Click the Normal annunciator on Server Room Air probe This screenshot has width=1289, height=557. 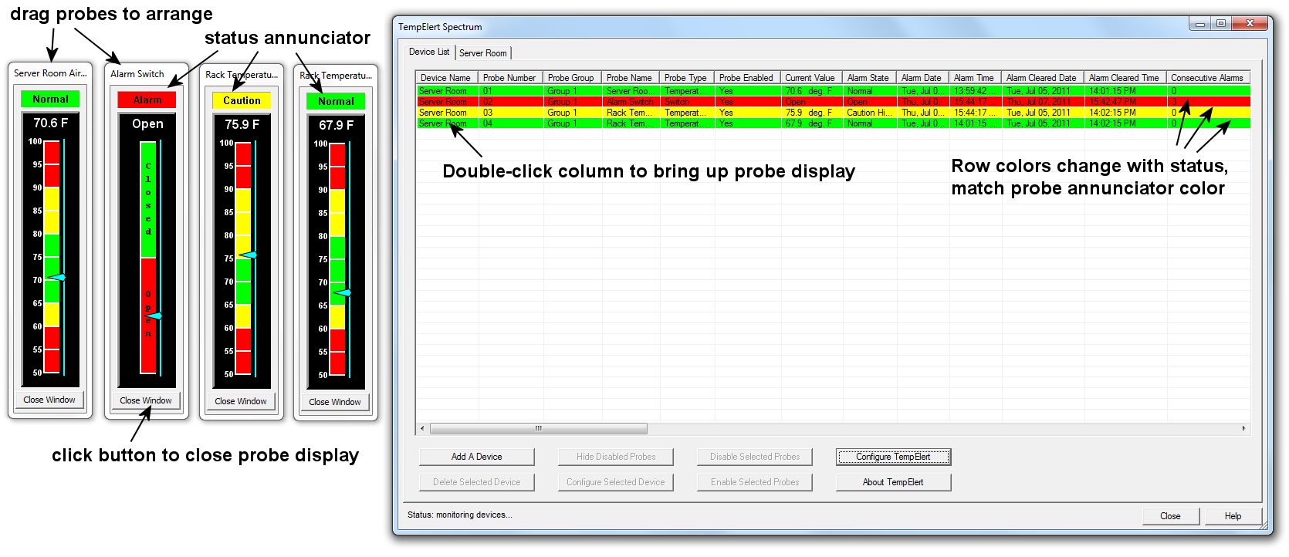point(50,100)
